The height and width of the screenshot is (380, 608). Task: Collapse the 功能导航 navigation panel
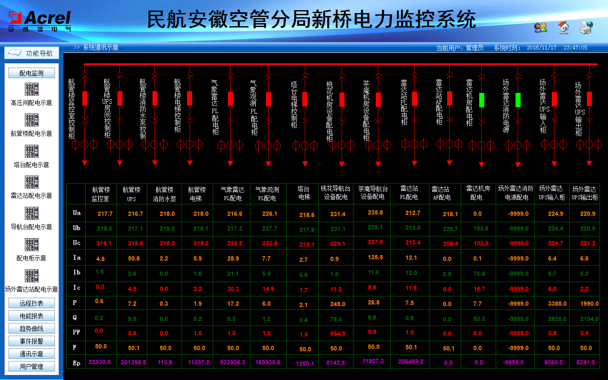pyautogui.click(x=30, y=53)
